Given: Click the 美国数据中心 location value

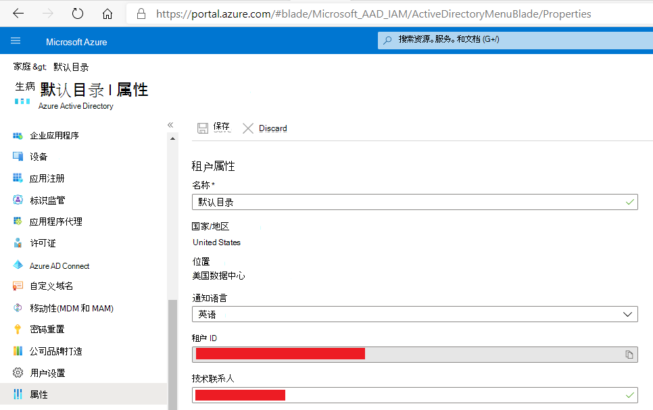Looking at the screenshot, I should (218, 276).
